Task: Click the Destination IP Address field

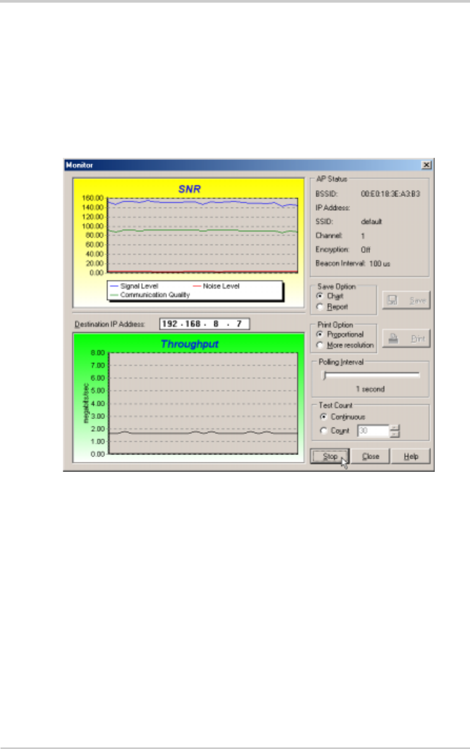Action: coord(204,324)
